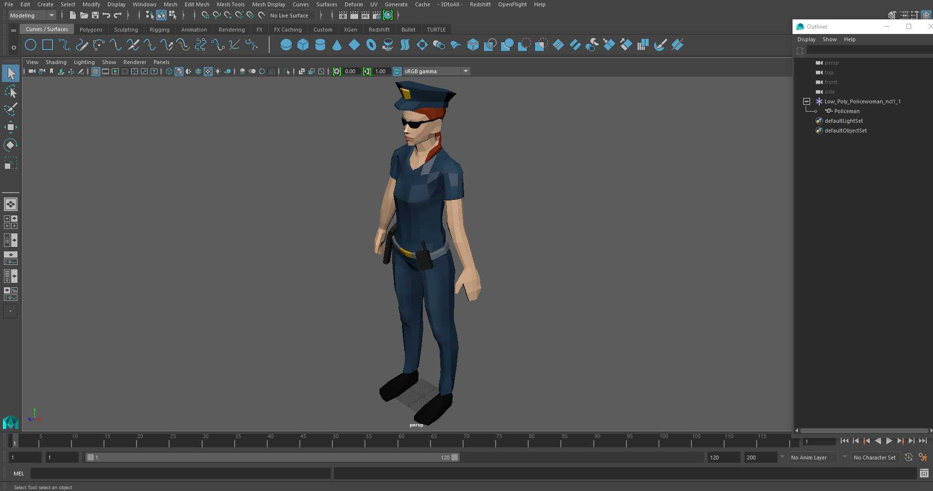Toggle the sRGB view transform button

(397, 71)
